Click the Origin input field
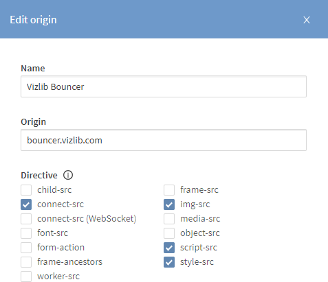The height and width of the screenshot is (282, 328). click(x=164, y=140)
